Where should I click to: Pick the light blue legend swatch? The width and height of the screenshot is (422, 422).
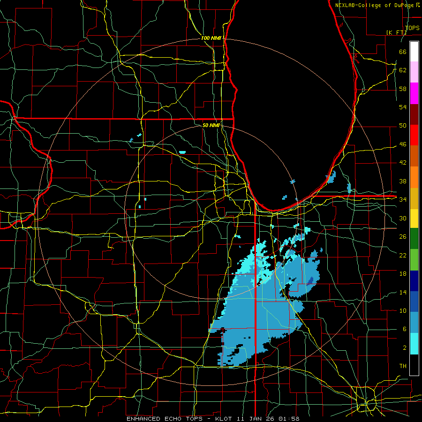pyautogui.click(x=414, y=323)
